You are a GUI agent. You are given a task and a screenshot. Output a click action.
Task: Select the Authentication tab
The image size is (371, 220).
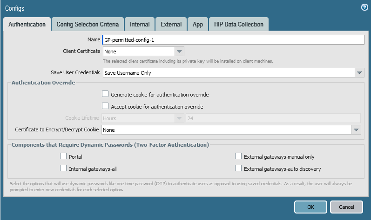[27, 24]
